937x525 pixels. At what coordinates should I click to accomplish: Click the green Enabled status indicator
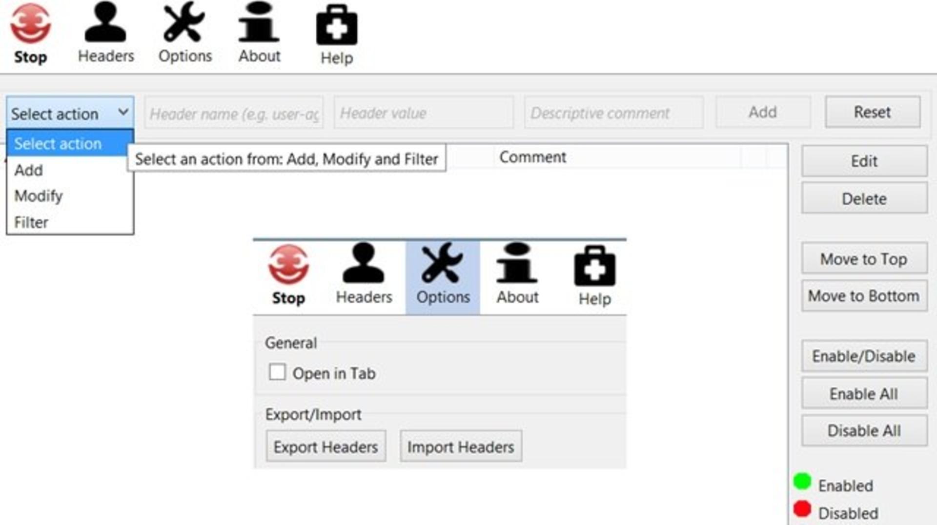click(802, 482)
